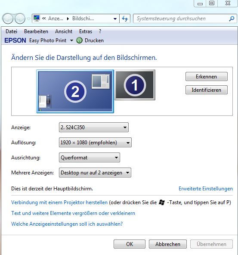Viewport: 238px width, 255px height.
Task: Click the Epson Drucken printer icon
Action: (x=79, y=40)
